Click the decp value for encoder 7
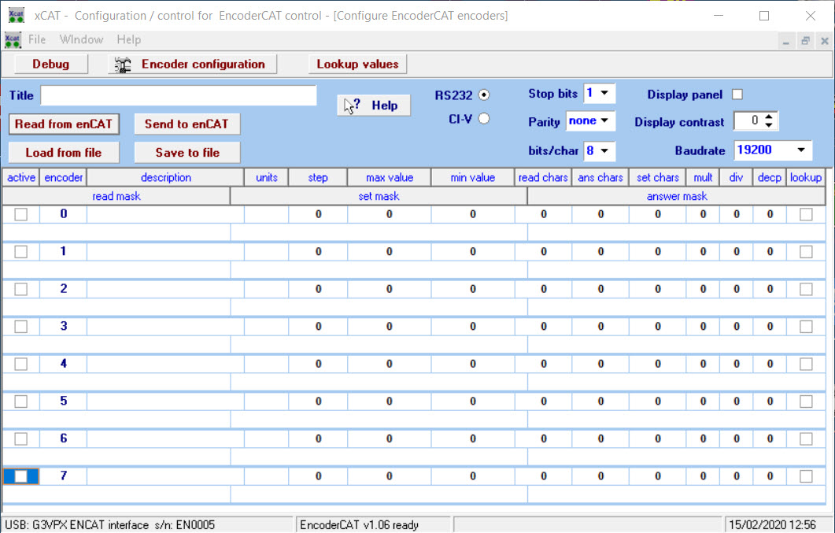835x533 pixels. [x=770, y=476]
